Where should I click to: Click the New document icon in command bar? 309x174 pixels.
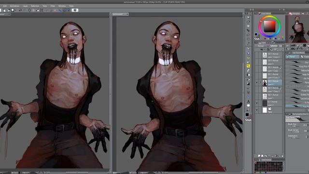[4, 10]
